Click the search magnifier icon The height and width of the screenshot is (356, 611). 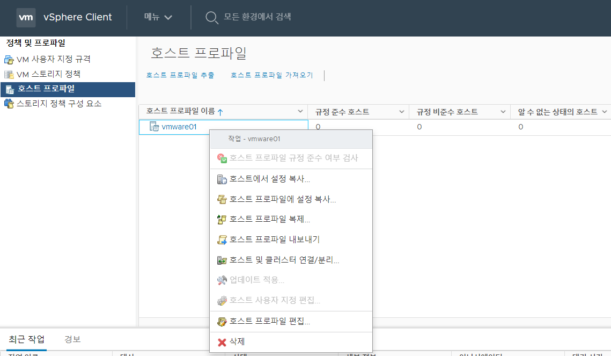[x=211, y=17]
